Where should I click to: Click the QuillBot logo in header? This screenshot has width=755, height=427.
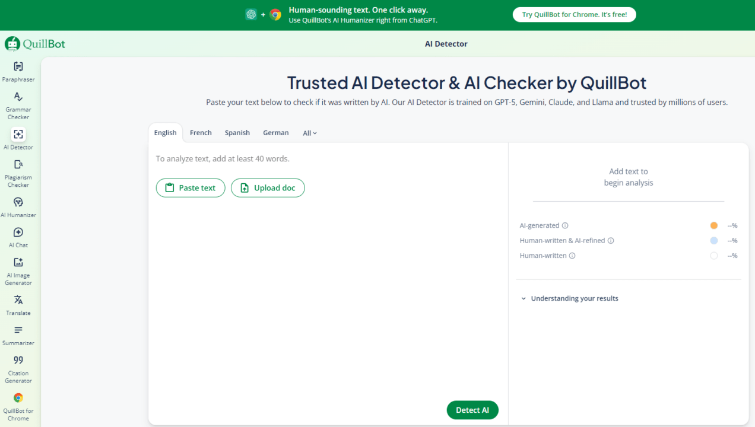35,44
